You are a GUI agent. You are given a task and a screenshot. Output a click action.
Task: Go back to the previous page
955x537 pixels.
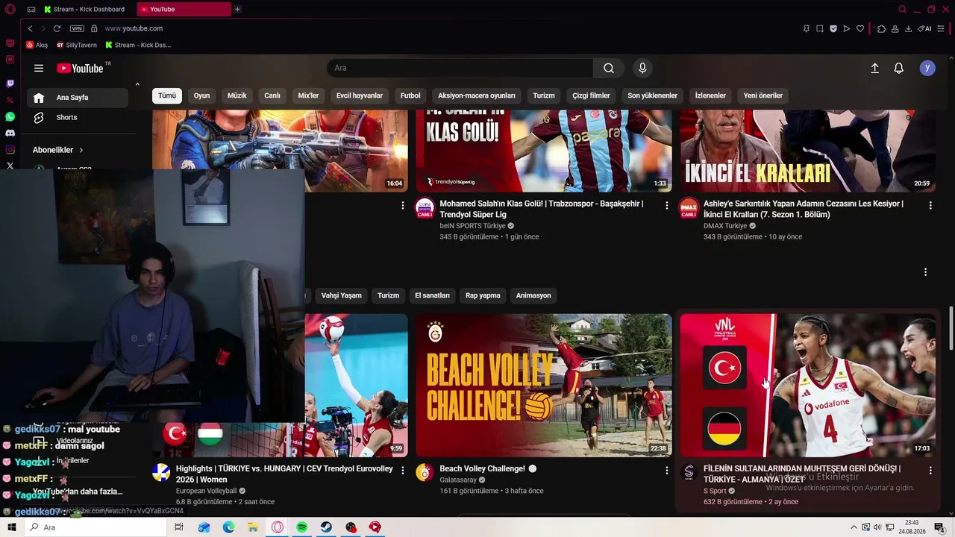[x=31, y=28]
